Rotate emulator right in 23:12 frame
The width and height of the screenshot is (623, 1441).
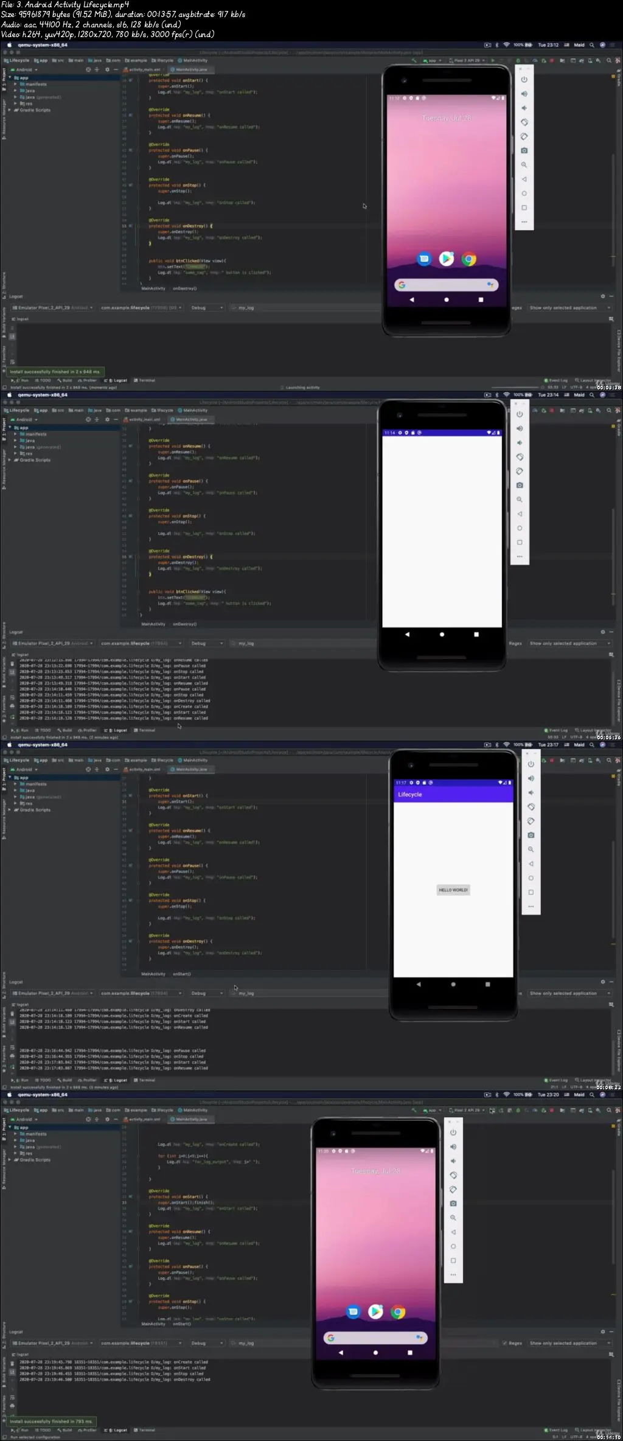pos(524,136)
